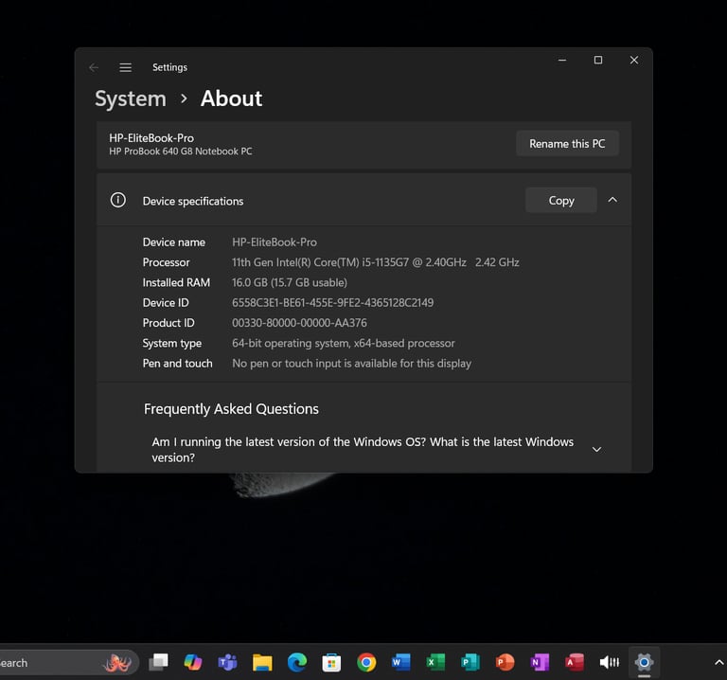Expand the latest Windows version FAQ question
The height and width of the screenshot is (680, 727).
point(596,449)
